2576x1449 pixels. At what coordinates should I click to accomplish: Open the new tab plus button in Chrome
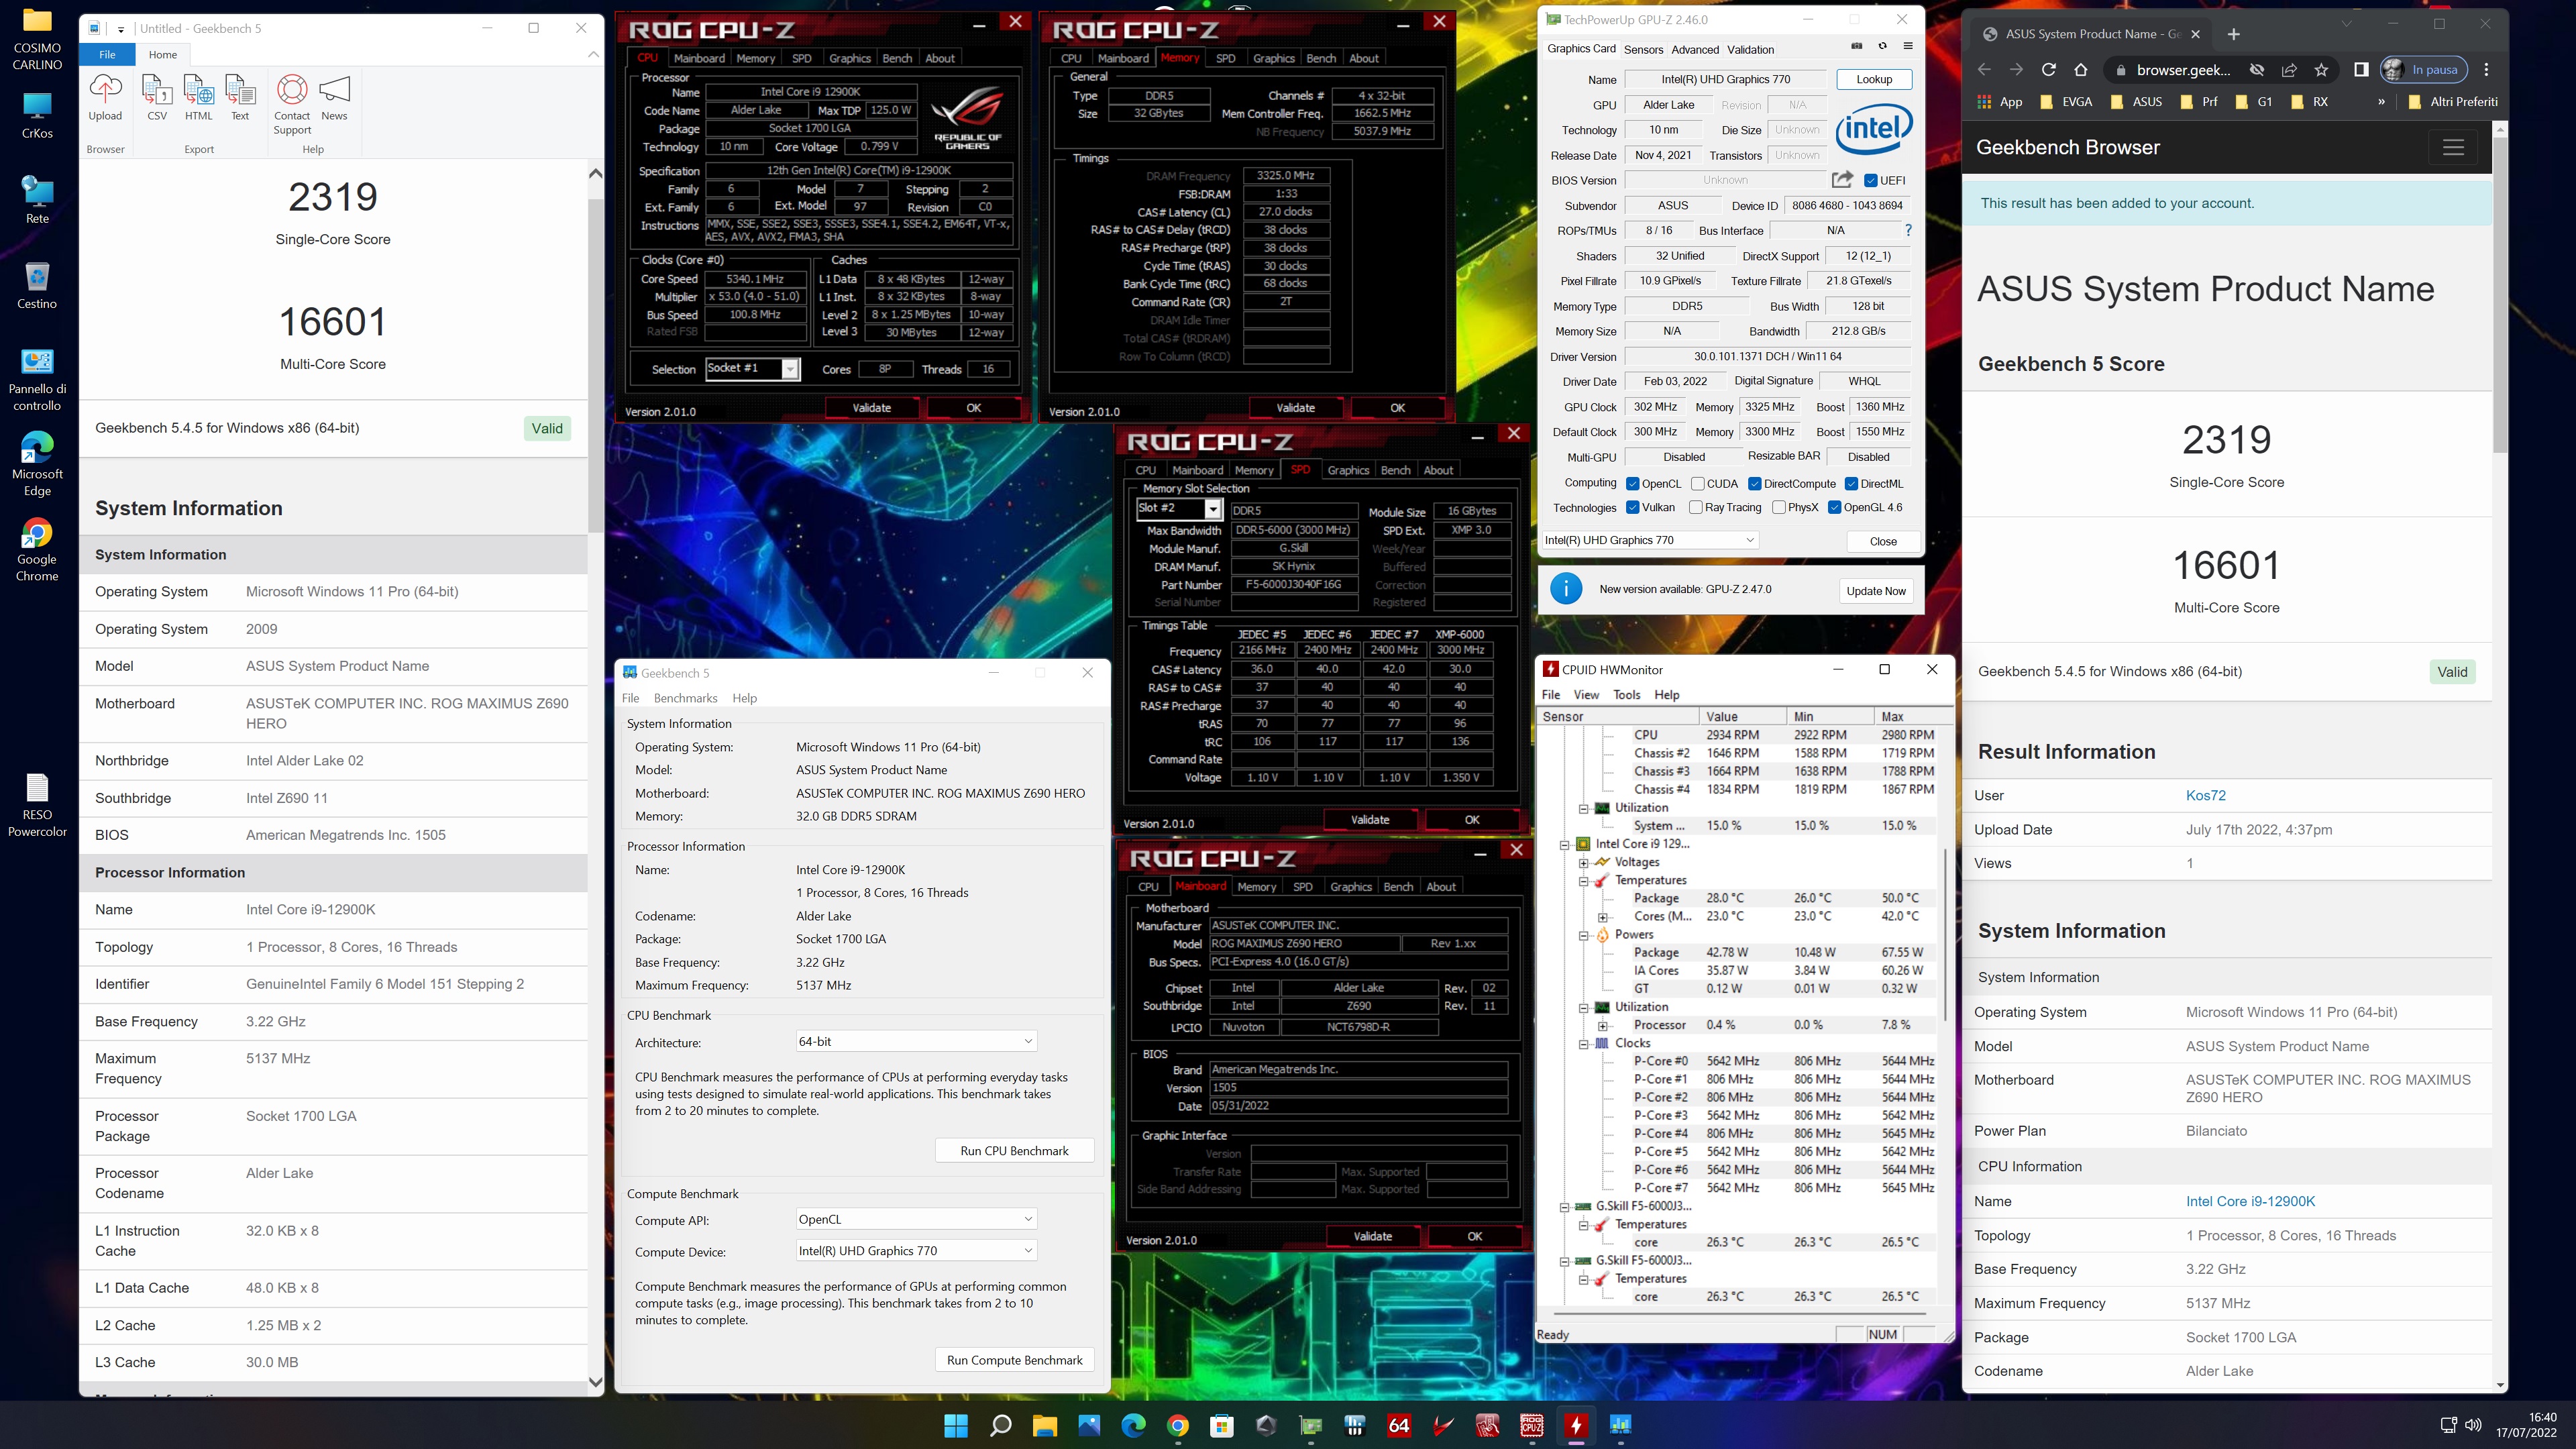(2234, 34)
